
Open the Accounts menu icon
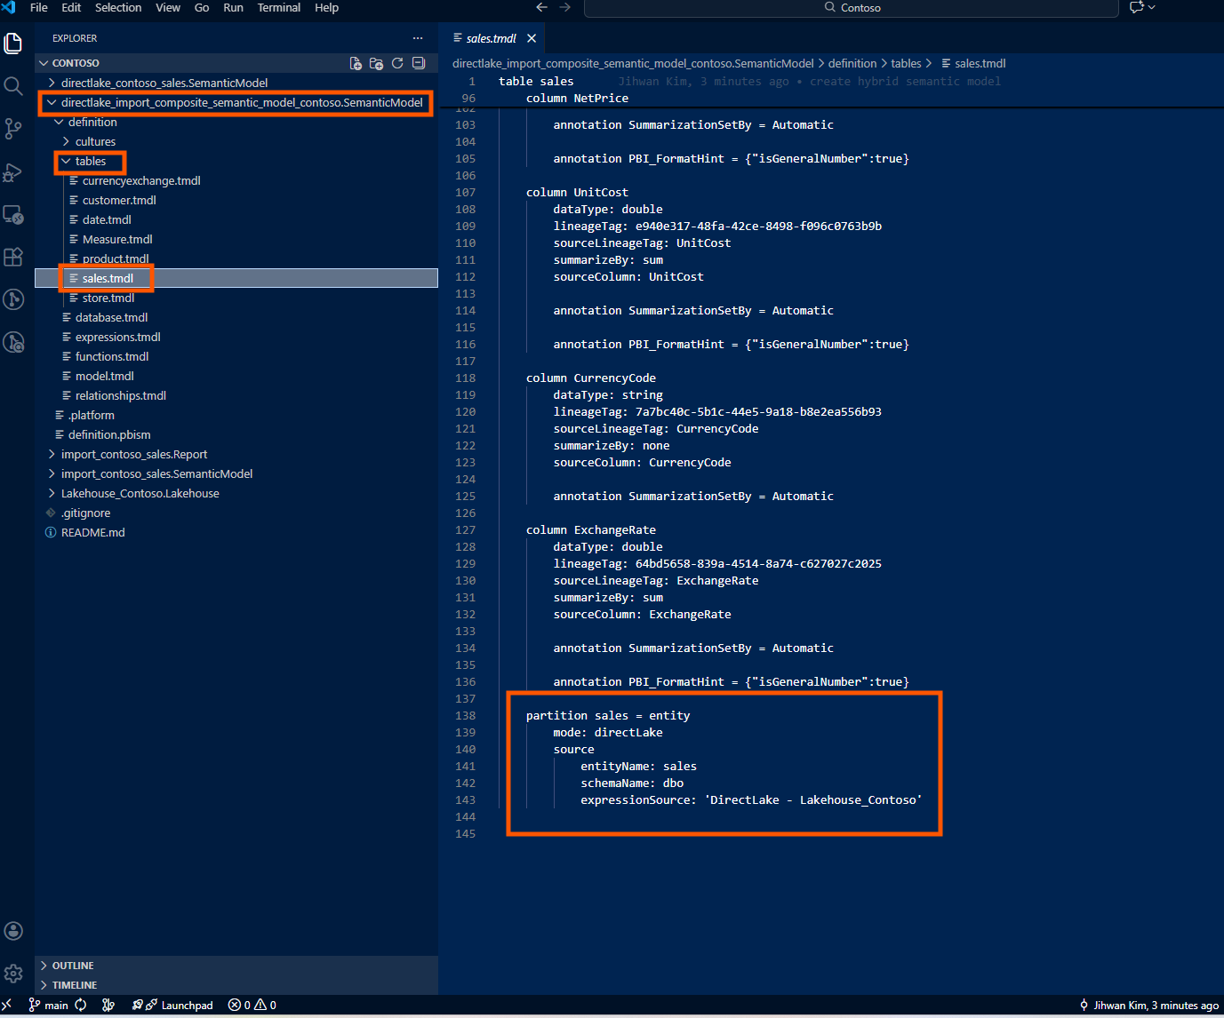tap(13, 931)
